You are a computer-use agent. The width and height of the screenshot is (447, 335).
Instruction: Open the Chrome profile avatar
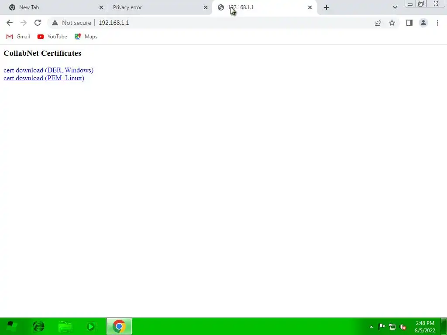click(x=423, y=23)
